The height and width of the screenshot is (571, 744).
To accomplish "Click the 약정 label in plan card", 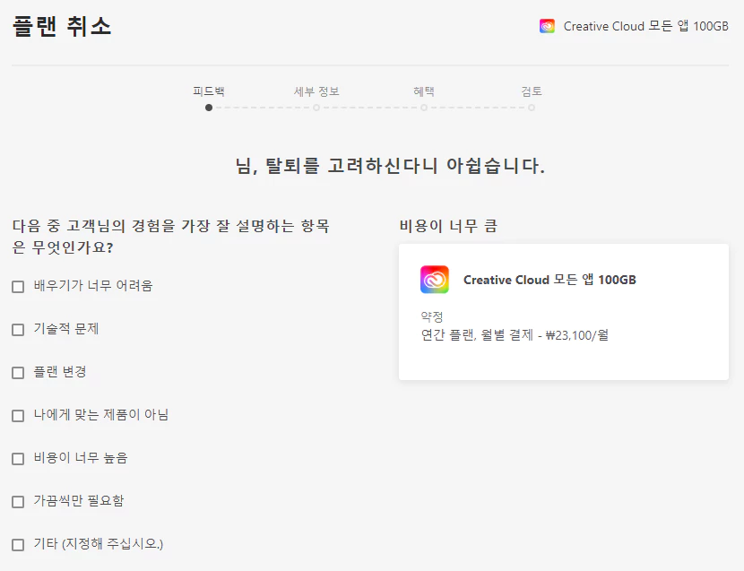I will pos(432,316).
